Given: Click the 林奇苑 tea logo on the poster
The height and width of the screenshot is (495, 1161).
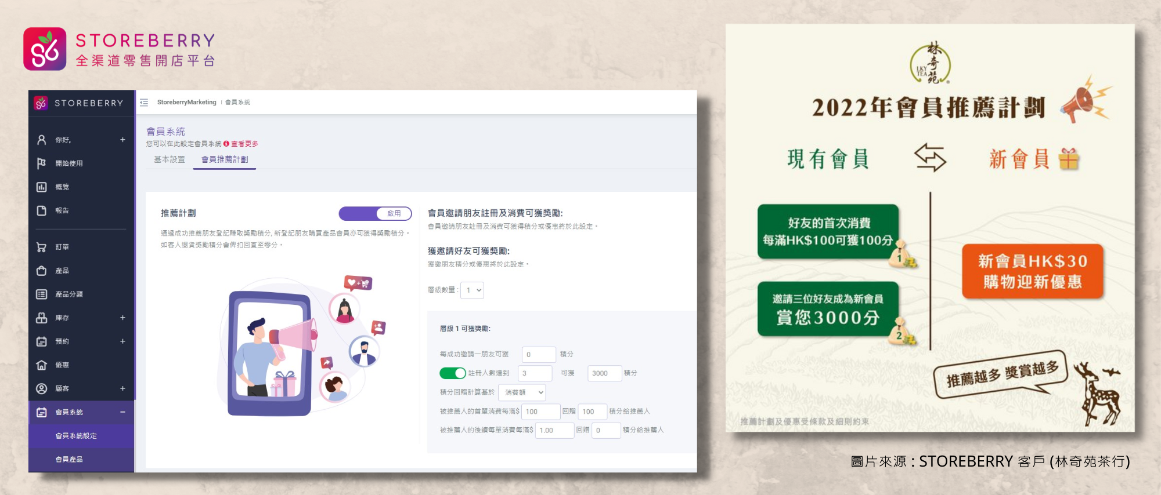Looking at the screenshot, I should click(930, 63).
